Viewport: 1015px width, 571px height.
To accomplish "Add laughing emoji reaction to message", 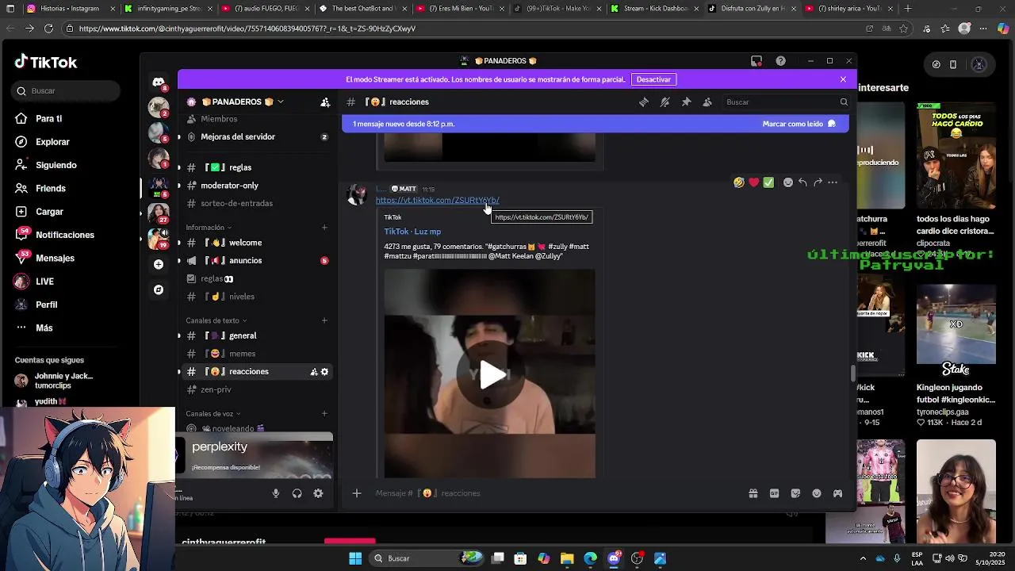I will point(739,182).
